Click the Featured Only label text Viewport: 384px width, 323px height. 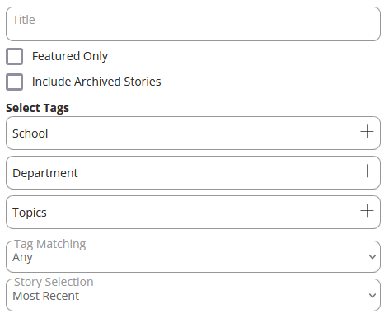[x=70, y=56]
